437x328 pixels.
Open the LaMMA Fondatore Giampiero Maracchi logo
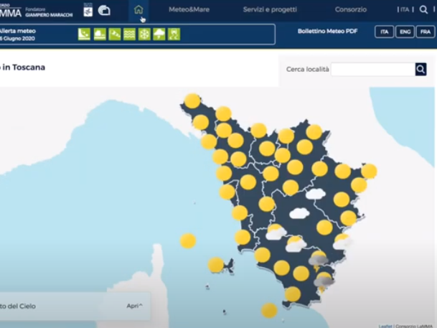pyautogui.click(x=36, y=11)
